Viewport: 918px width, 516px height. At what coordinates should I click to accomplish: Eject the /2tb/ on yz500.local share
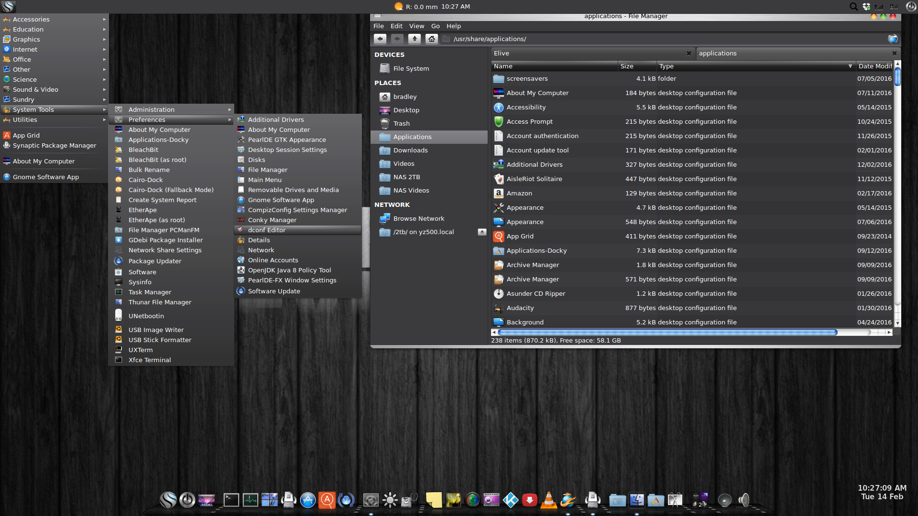point(482,232)
